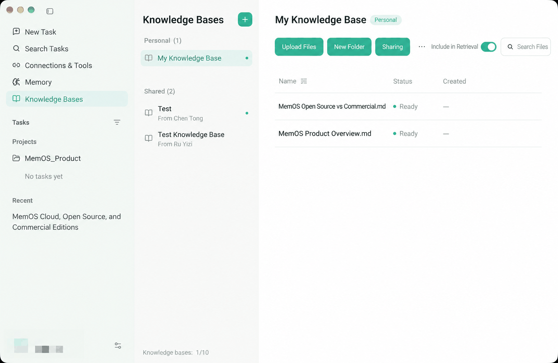Select Test Knowledge Base from Ru Yizi
The image size is (558, 363).
tap(196, 139)
